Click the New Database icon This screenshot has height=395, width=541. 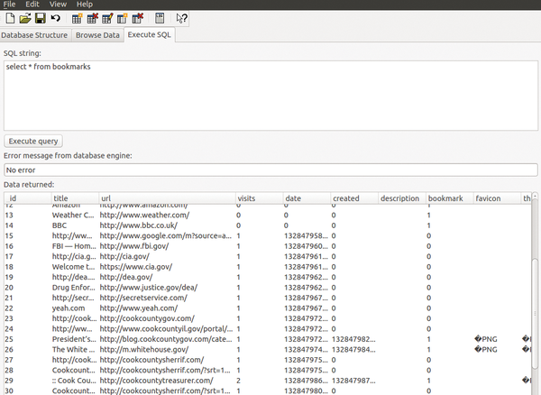point(10,18)
